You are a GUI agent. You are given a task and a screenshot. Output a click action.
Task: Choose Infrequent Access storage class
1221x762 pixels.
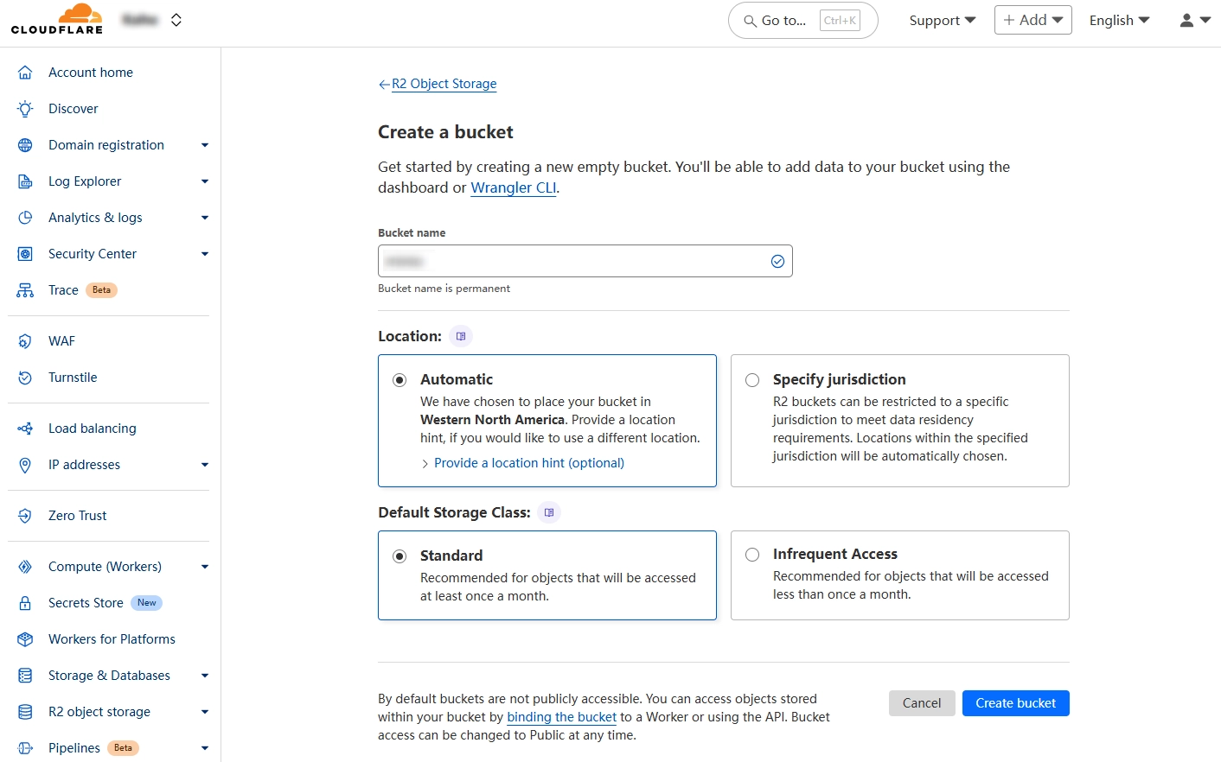752,555
